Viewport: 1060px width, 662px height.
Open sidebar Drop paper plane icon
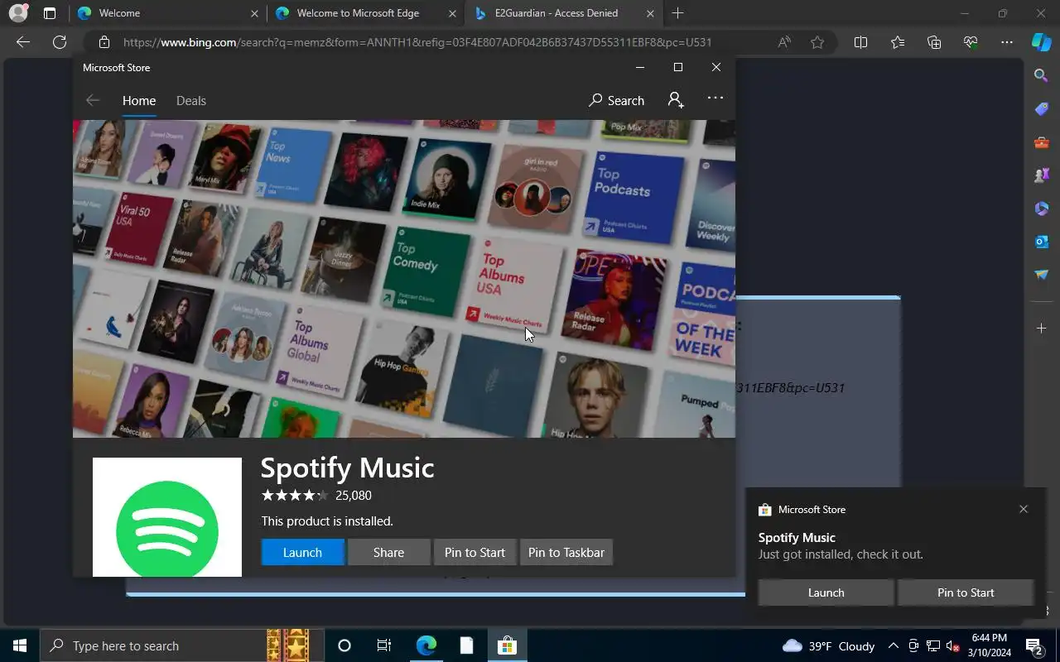coord(1042,274)
